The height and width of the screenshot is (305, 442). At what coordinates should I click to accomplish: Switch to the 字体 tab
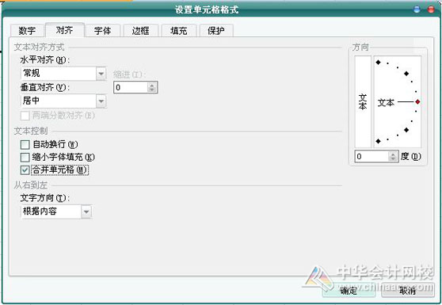pyautogui.click(x=103, y=30)
